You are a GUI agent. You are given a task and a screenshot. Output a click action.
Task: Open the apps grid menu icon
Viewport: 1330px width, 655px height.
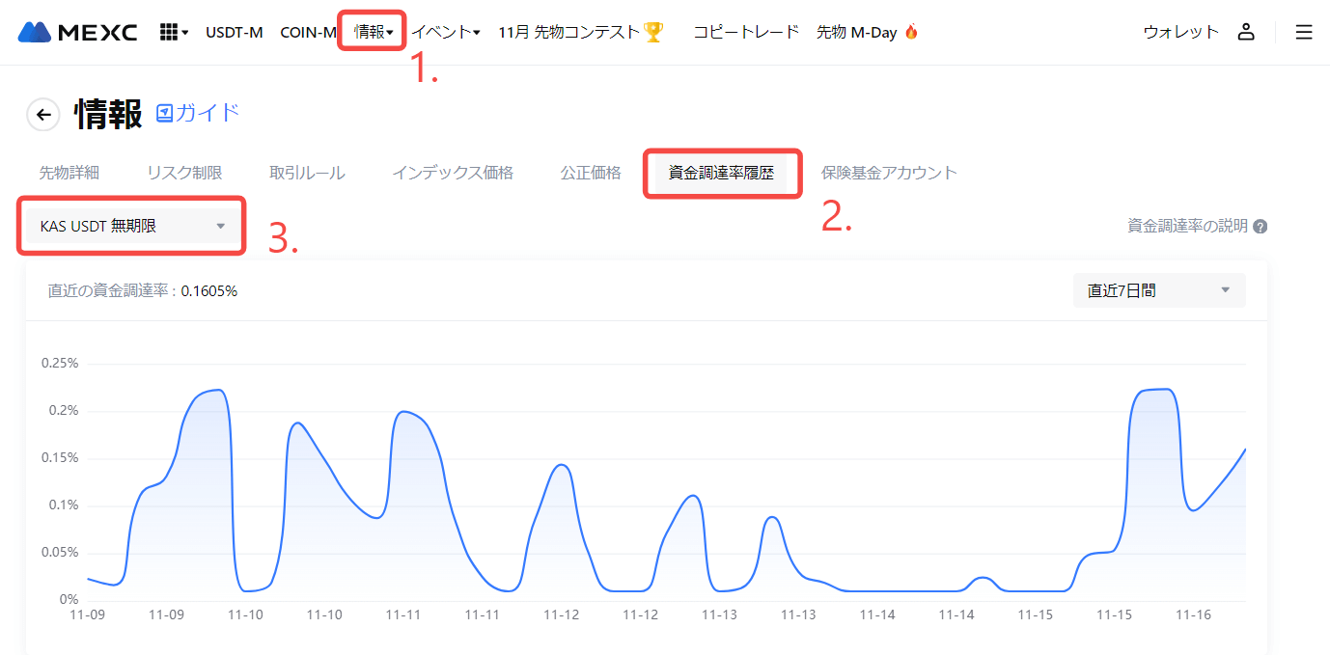[x=173, y=32]
